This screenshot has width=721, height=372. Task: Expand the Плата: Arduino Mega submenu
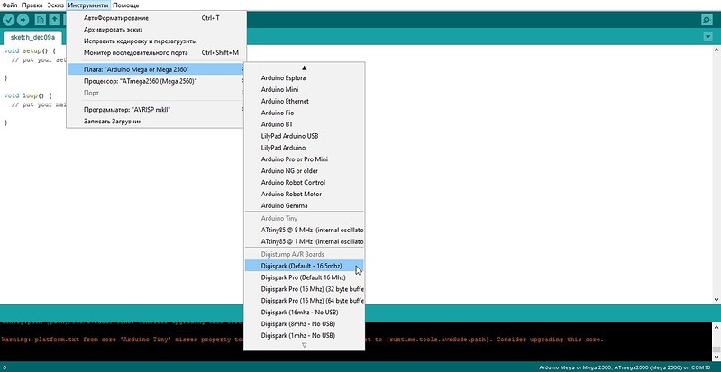pyautogui.click(x=155, y=69)
